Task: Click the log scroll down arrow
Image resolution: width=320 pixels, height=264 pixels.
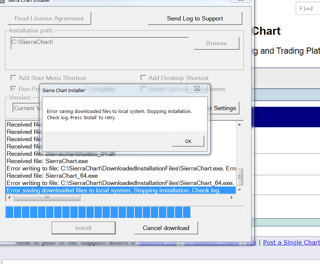Action: click(x=239, y=190)
